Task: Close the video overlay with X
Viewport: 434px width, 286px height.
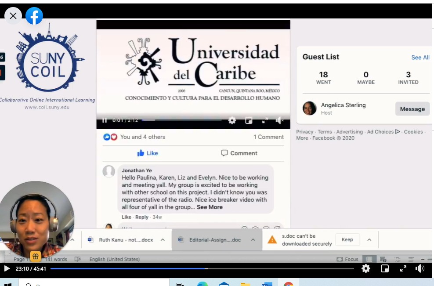Action: 13,16
